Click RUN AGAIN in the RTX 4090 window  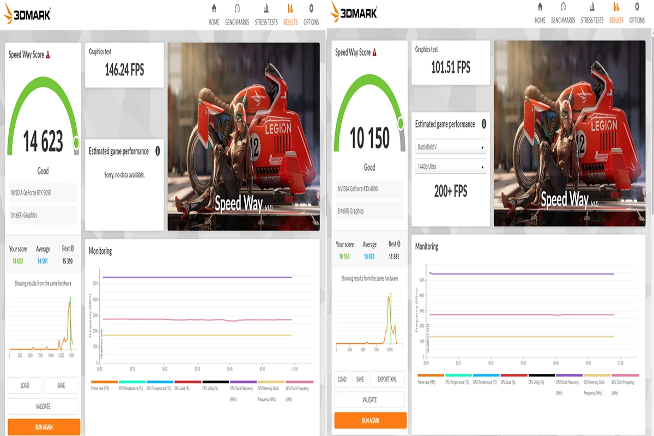point(370,420)
